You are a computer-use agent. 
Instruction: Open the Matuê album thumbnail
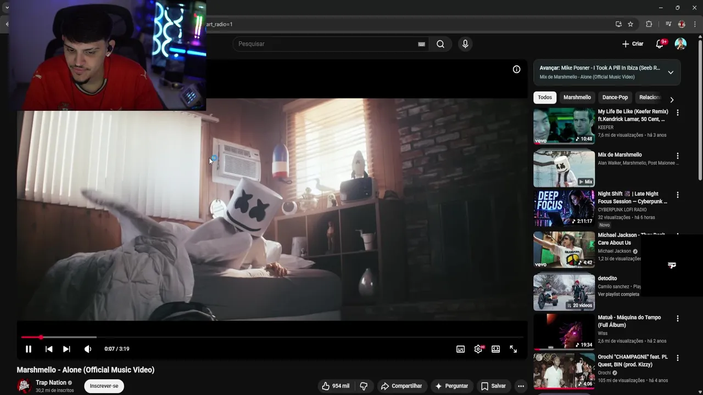tap(564, 331)
